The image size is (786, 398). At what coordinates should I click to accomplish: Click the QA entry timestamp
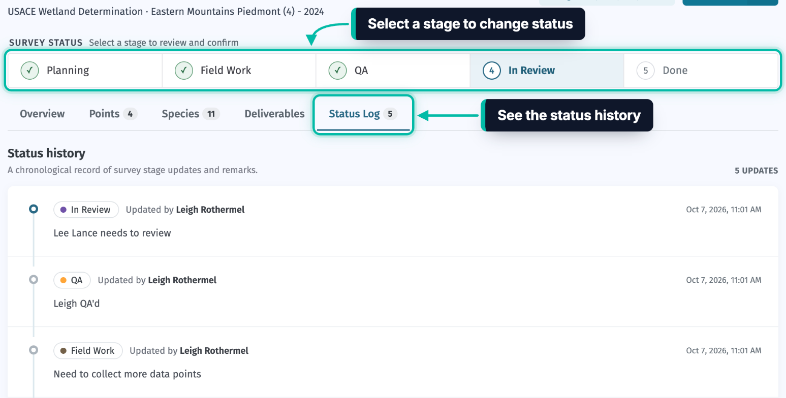coord(724,280)
